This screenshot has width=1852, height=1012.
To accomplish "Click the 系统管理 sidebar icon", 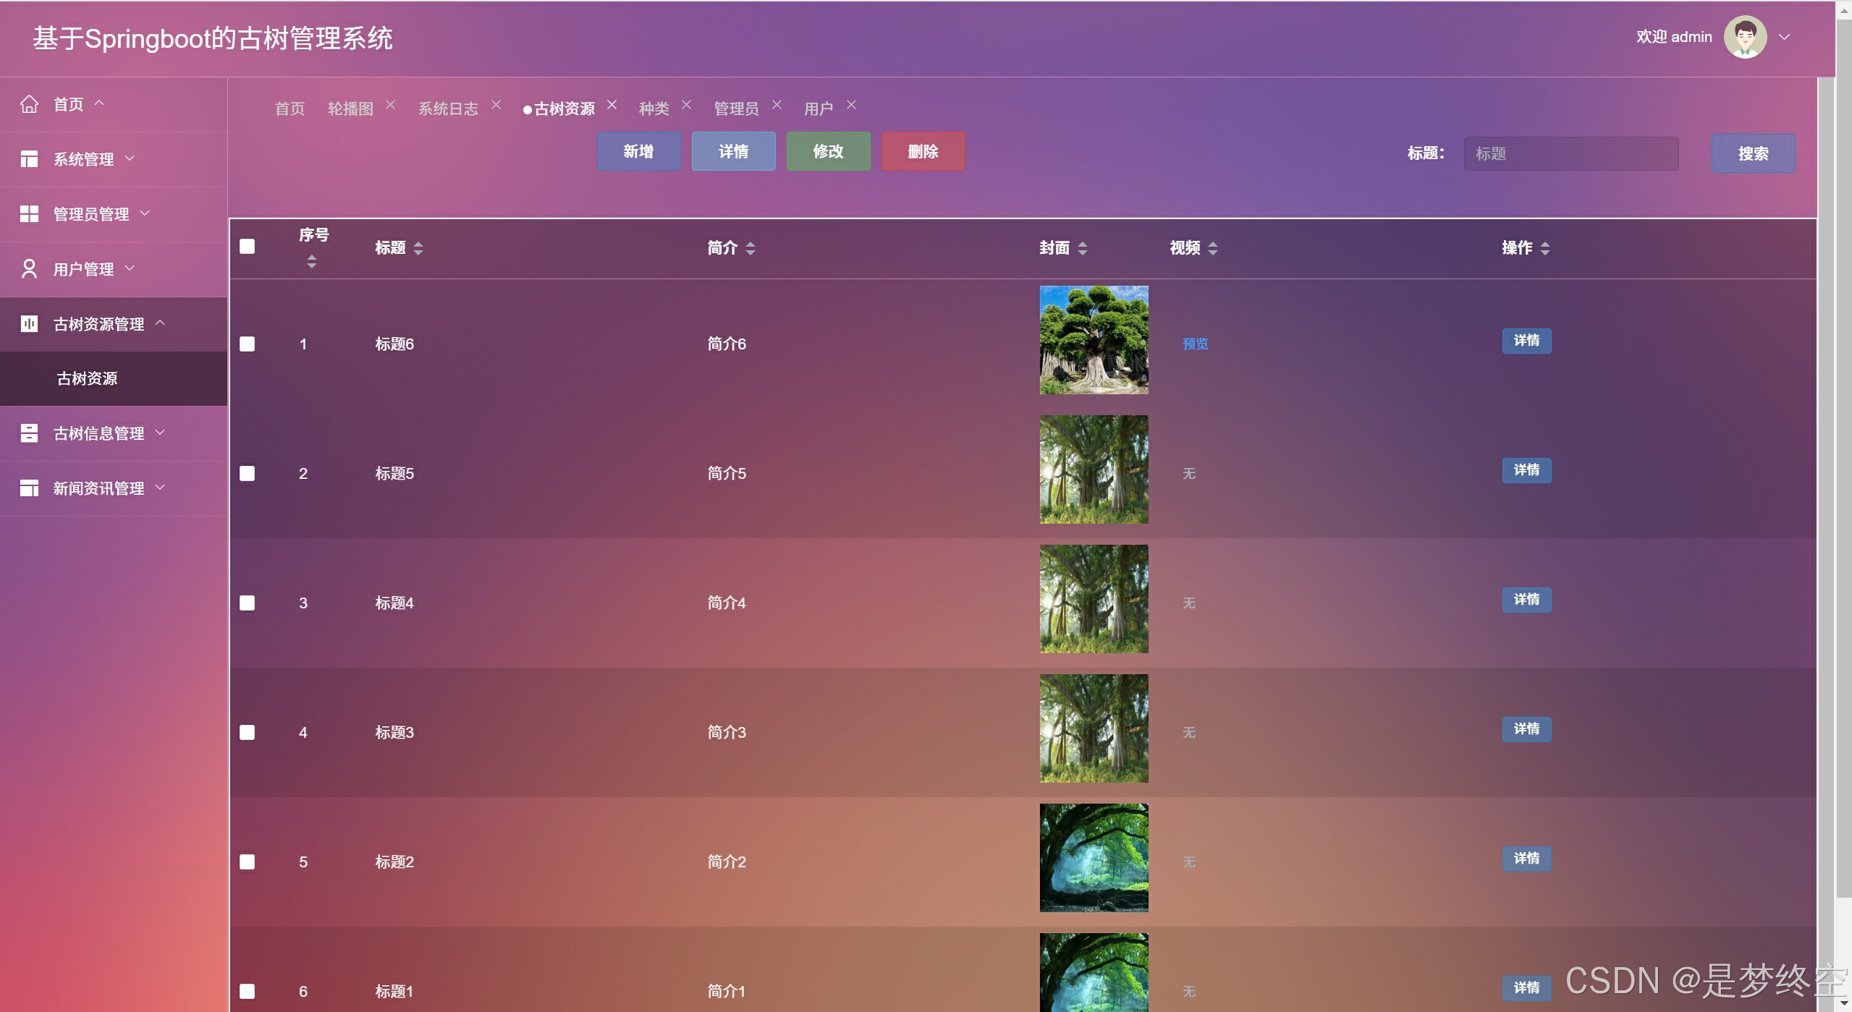I will click(29, 159).
